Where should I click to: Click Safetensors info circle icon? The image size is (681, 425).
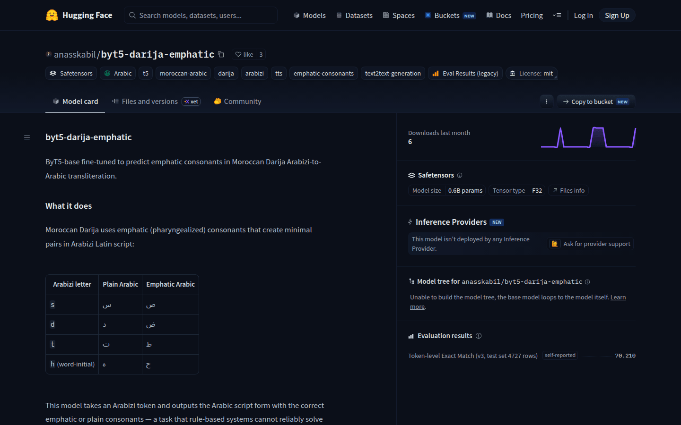point(460,175)
